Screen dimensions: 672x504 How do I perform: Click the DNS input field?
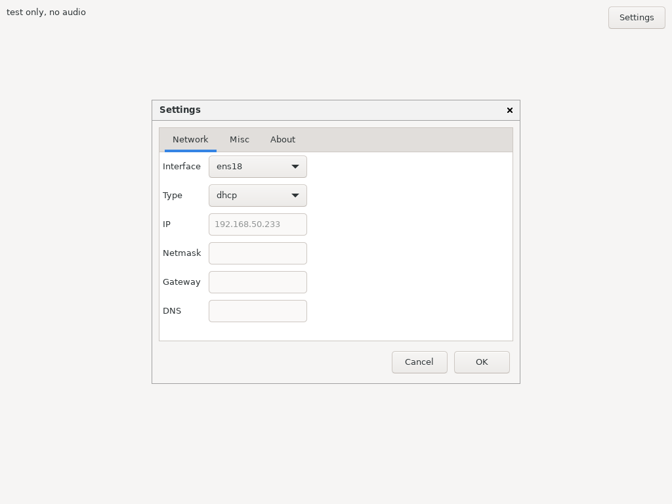(x=257, y=311)
